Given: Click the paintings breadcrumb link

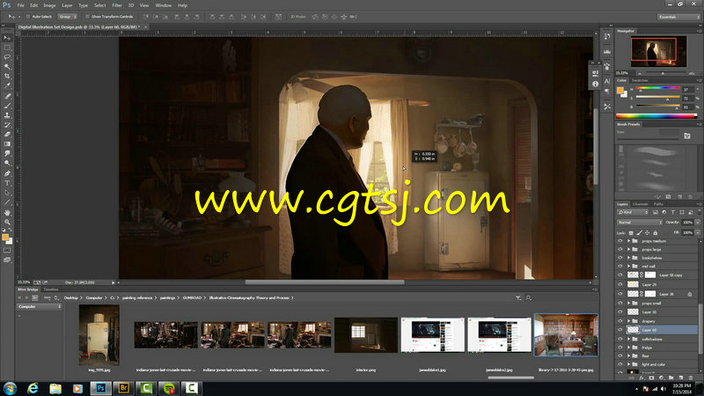Looking at the screenshot, I should tap(167, 297).
